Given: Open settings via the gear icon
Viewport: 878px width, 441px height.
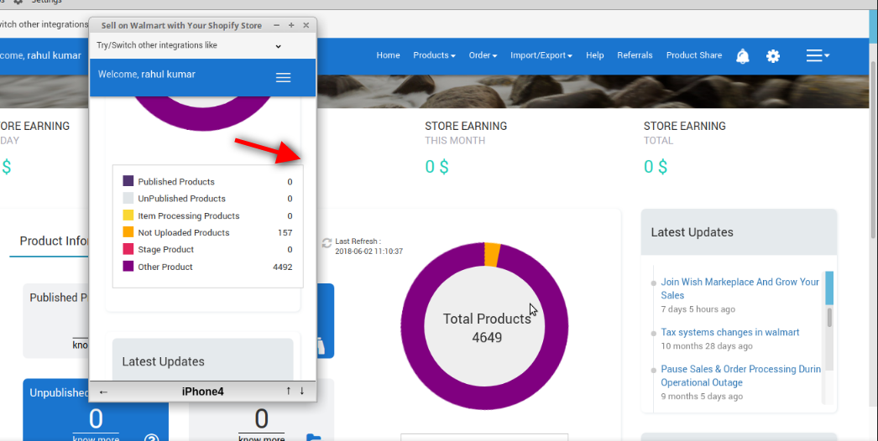Looking at the screenshot, I should (x=773, y=56).
